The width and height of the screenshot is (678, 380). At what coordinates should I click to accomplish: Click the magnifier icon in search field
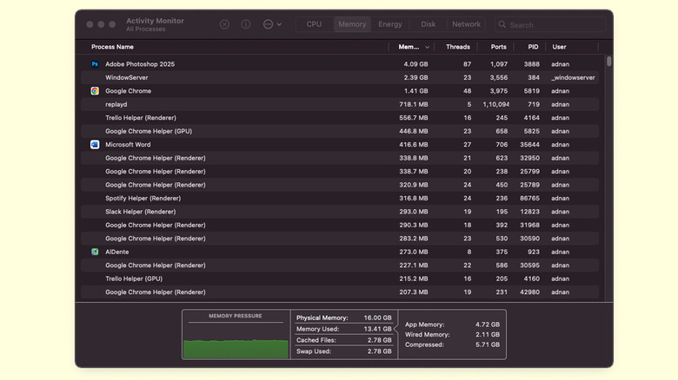tap(503, 25)
